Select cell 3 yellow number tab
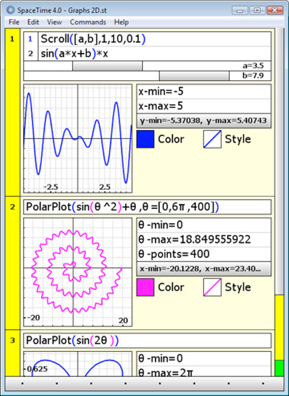 13,353
